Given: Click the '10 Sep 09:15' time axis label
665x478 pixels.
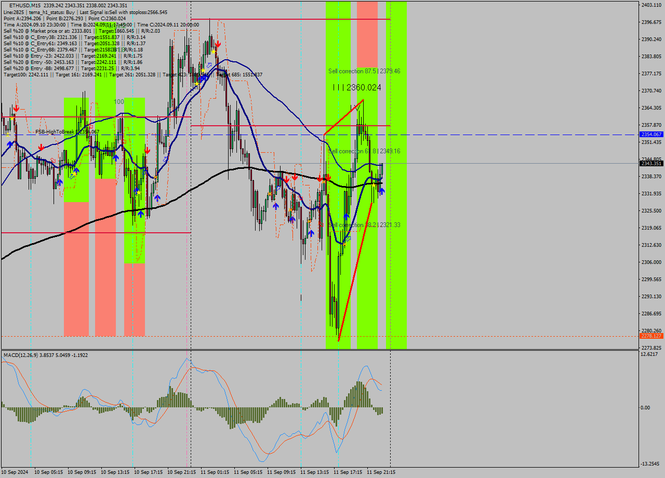Looking at the screenshot, I should click(x=82, y=472).
